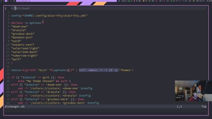This screenshot has height=119, width=212.
Task: Switch to workspace 2 in top bar
Action: coord(4,1)
